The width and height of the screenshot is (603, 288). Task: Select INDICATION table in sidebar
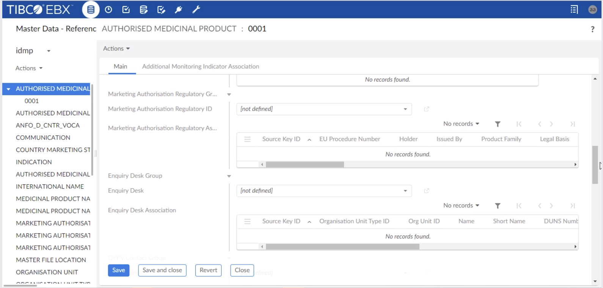34,162
